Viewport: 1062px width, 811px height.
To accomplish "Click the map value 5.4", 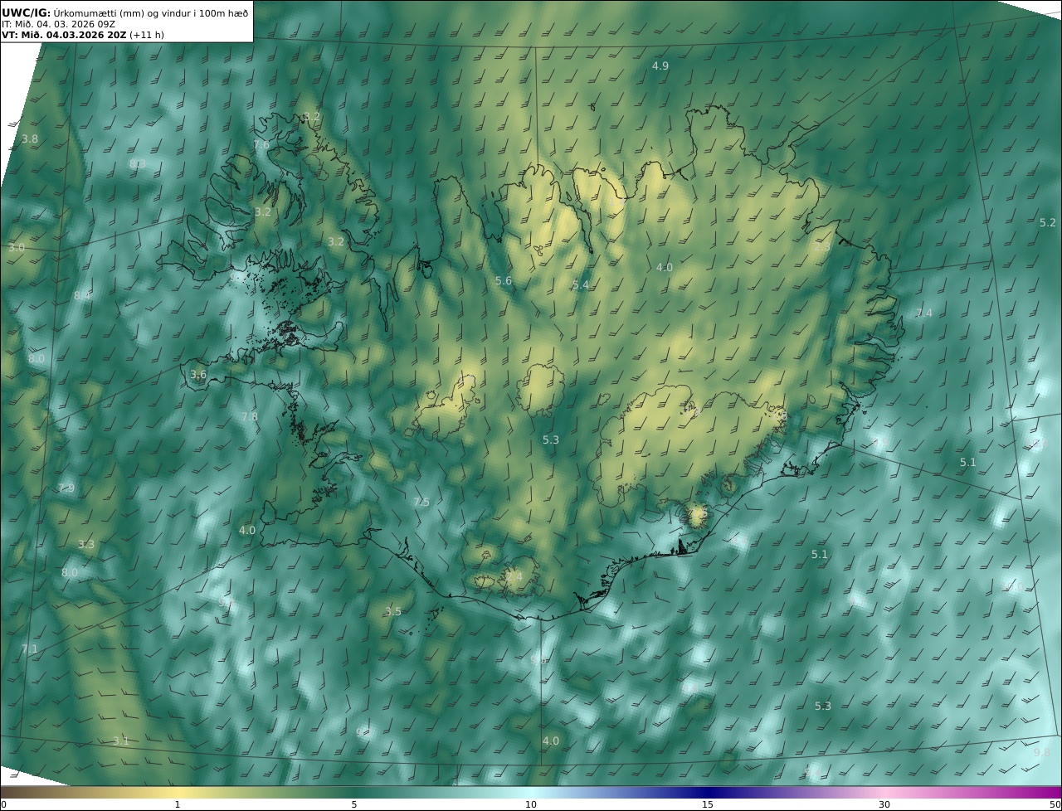I will pos(581,284).
